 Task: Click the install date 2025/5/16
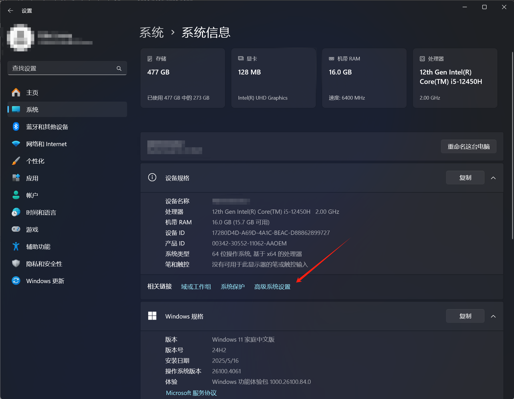(225, 361)
